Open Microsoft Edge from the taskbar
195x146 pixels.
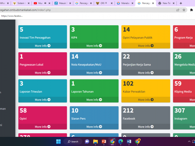pos(120,141)
